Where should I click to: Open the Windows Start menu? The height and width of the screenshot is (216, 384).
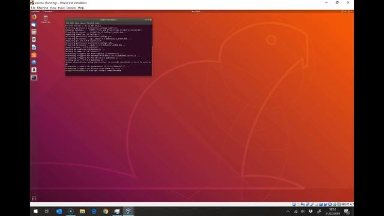click(x=36, y=211)
